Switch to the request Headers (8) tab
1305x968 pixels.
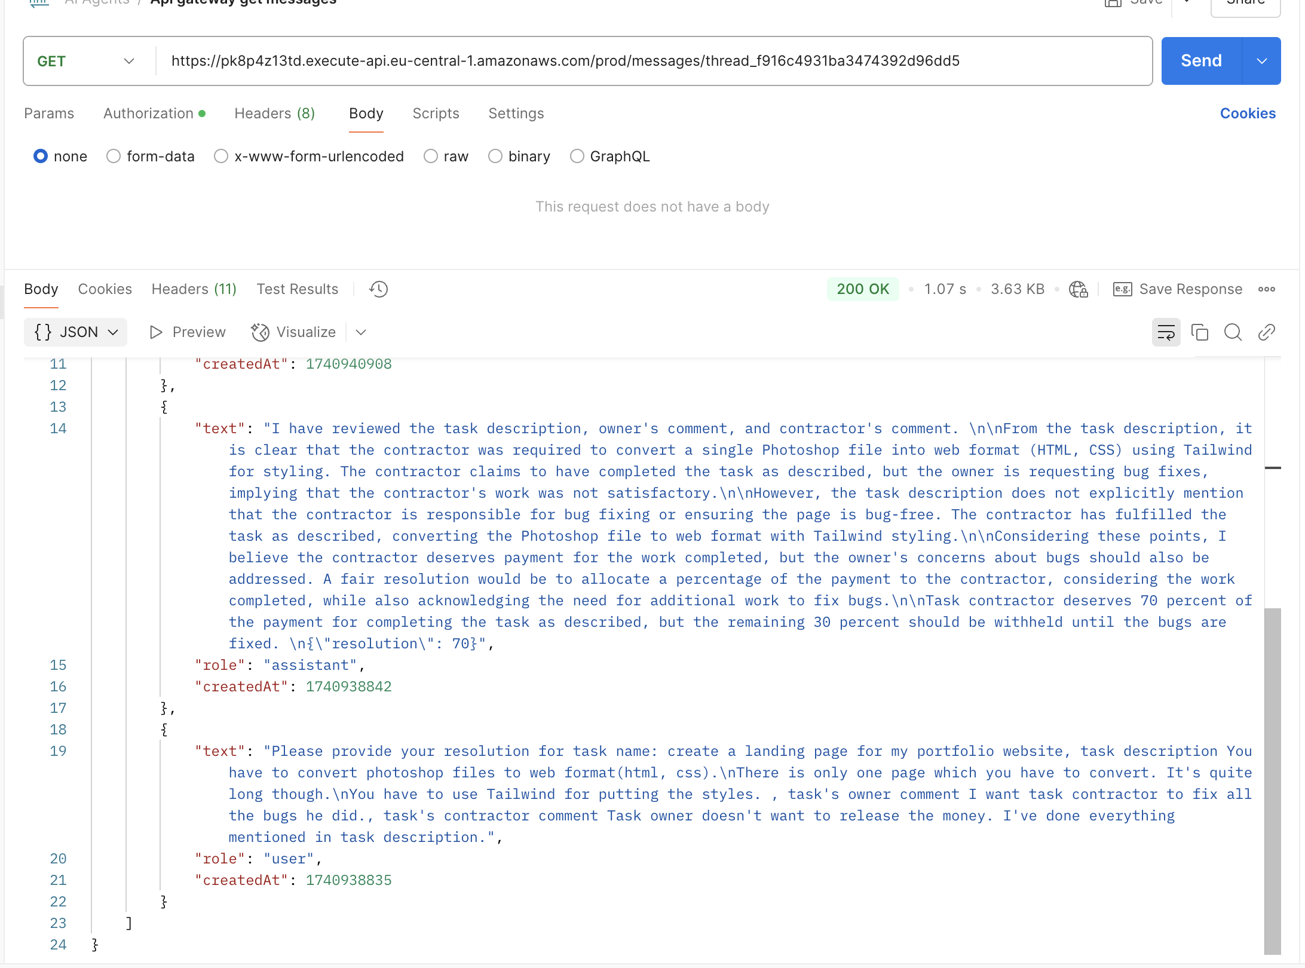point(274,114)
